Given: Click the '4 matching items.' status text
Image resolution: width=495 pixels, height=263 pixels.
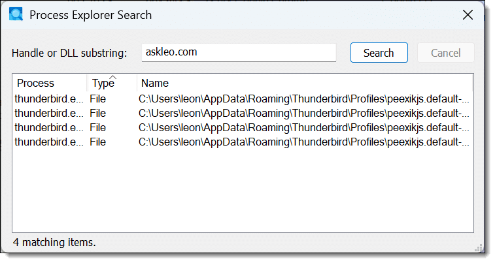Looking at the screenshot, I should coord(54,242).
